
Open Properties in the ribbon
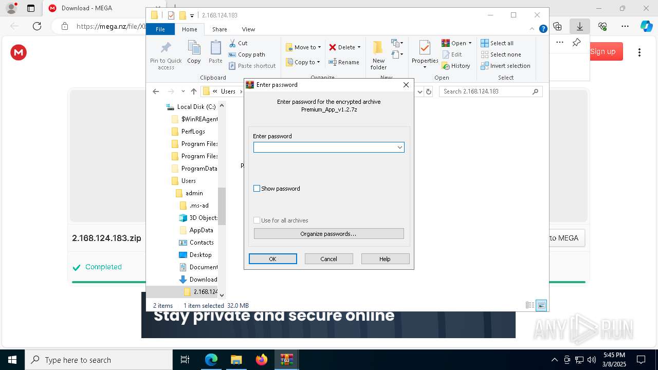[x=425, y=54]
